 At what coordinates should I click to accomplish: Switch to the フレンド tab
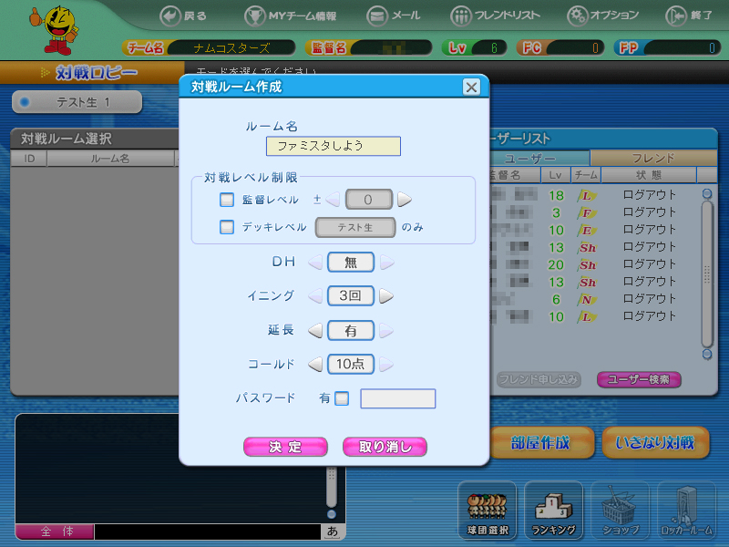coord(652,158)
